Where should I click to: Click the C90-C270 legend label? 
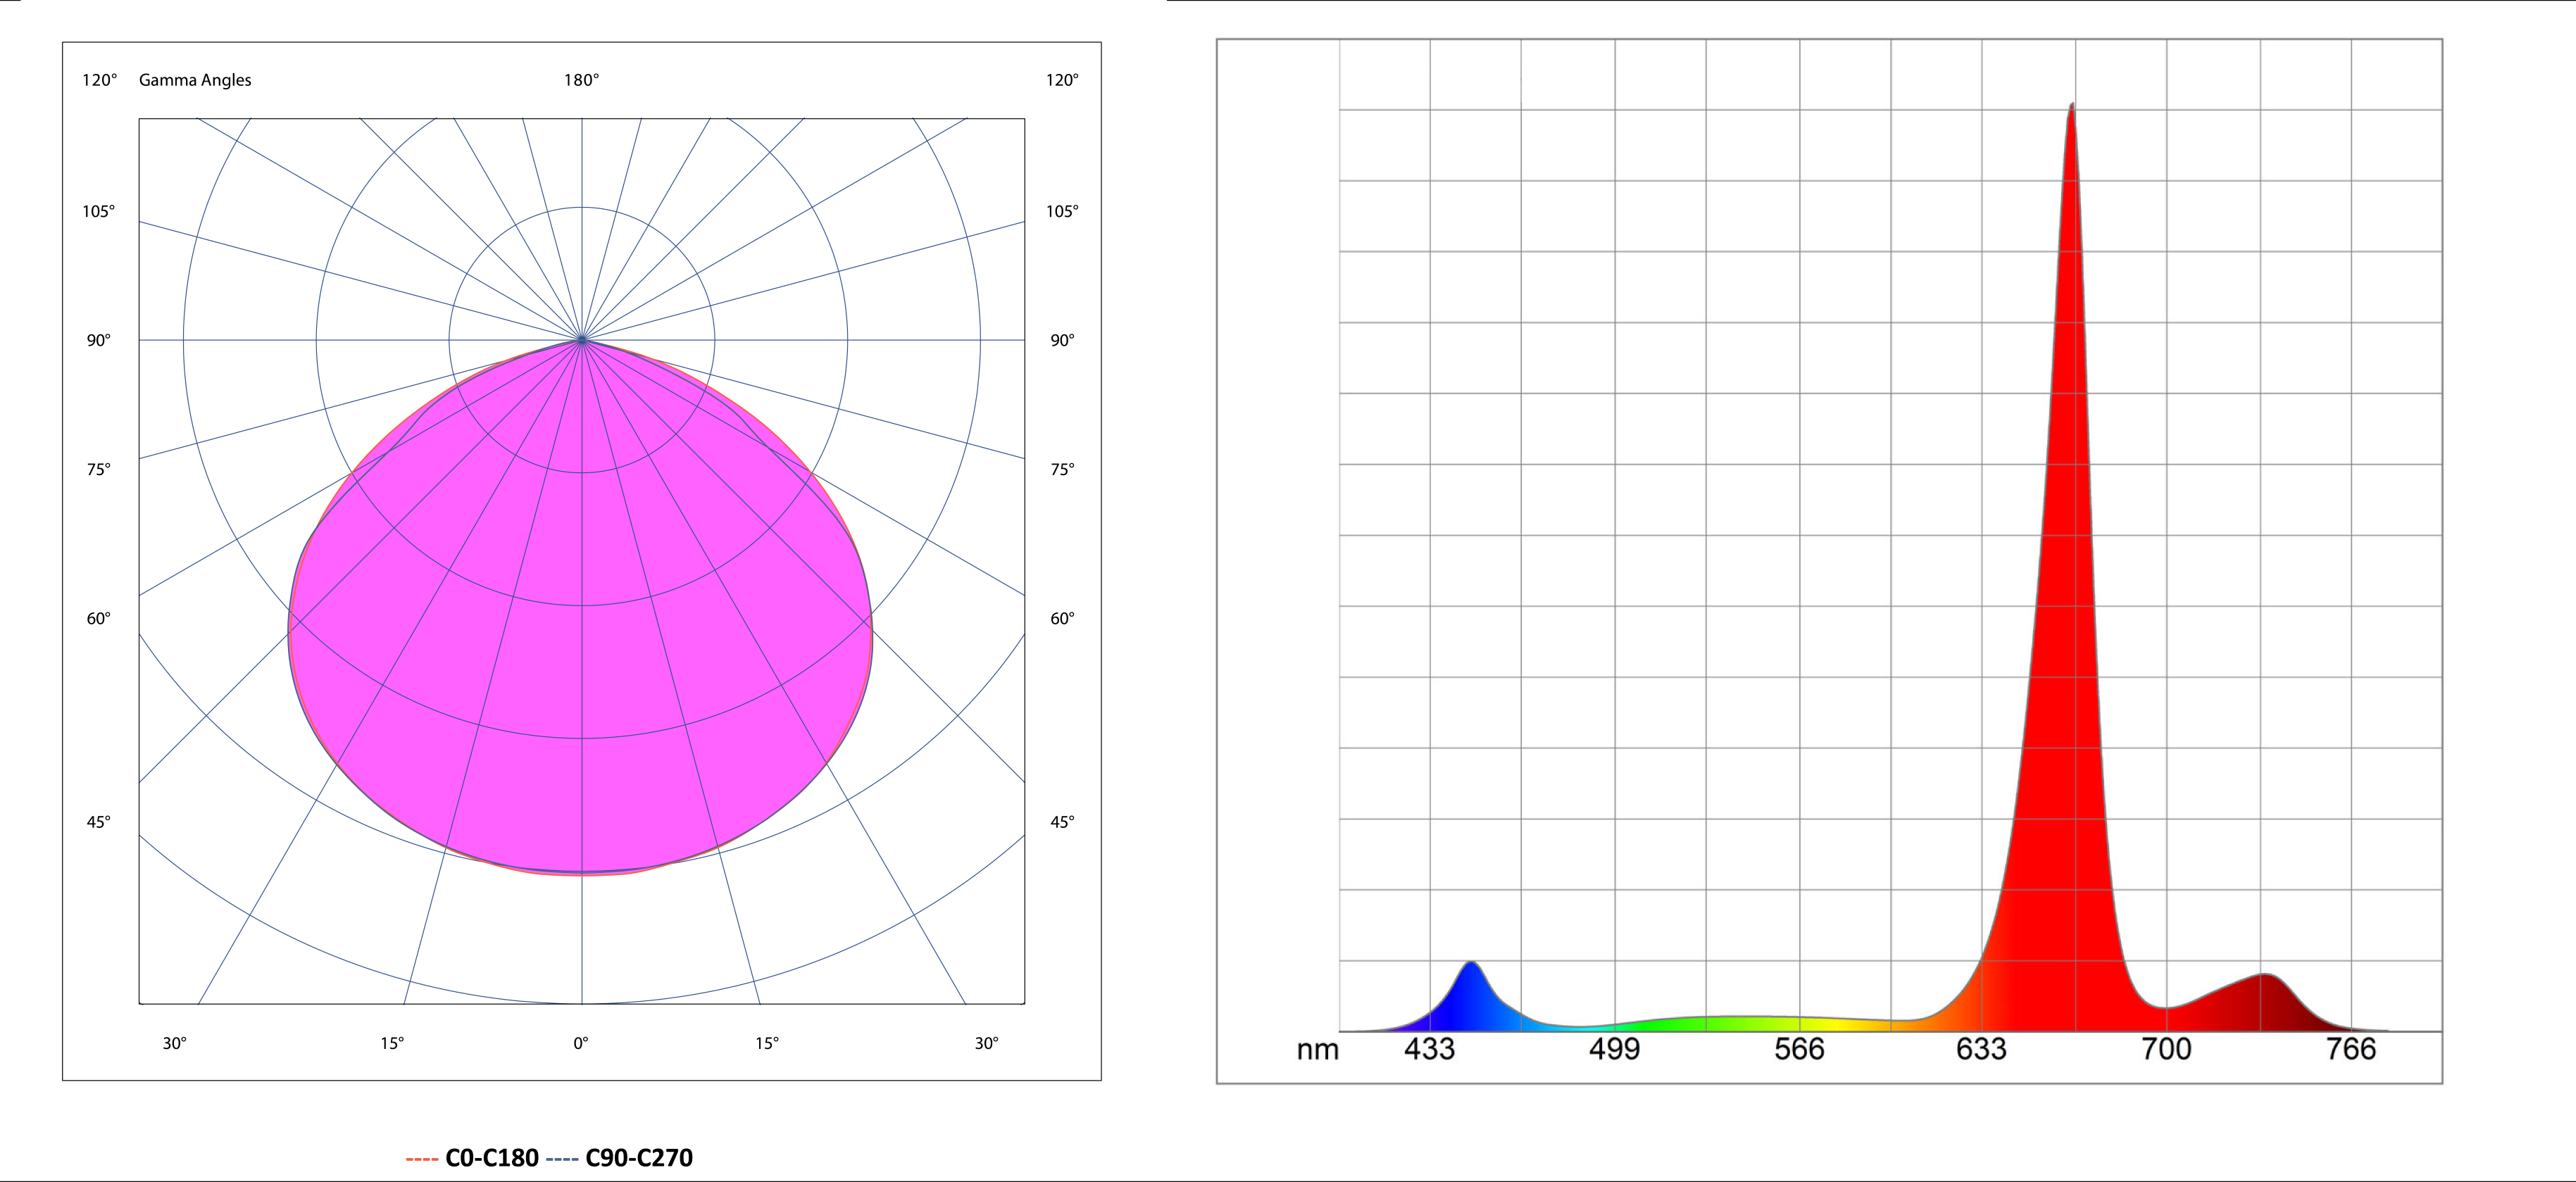(639, 1158)
